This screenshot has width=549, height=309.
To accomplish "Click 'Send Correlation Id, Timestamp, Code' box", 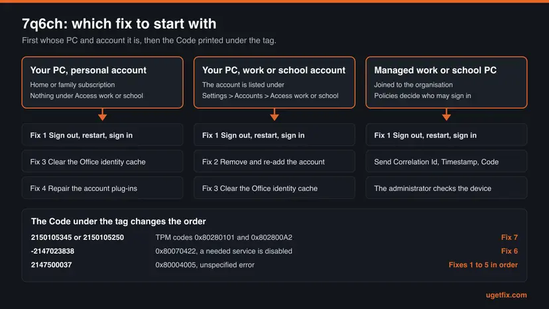I will pos(446,162).
